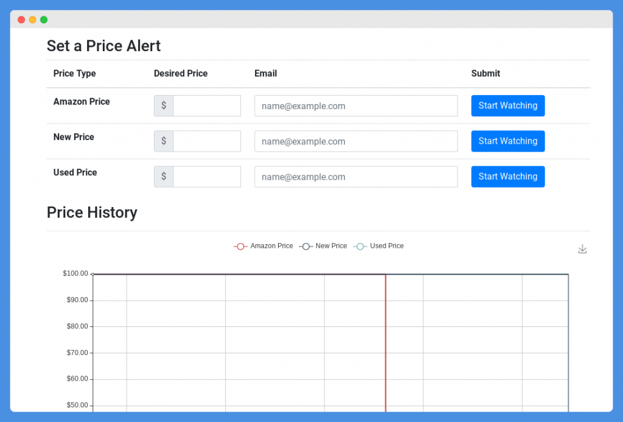Click the Set a Price Alert heading

click(x=103, y=46)
